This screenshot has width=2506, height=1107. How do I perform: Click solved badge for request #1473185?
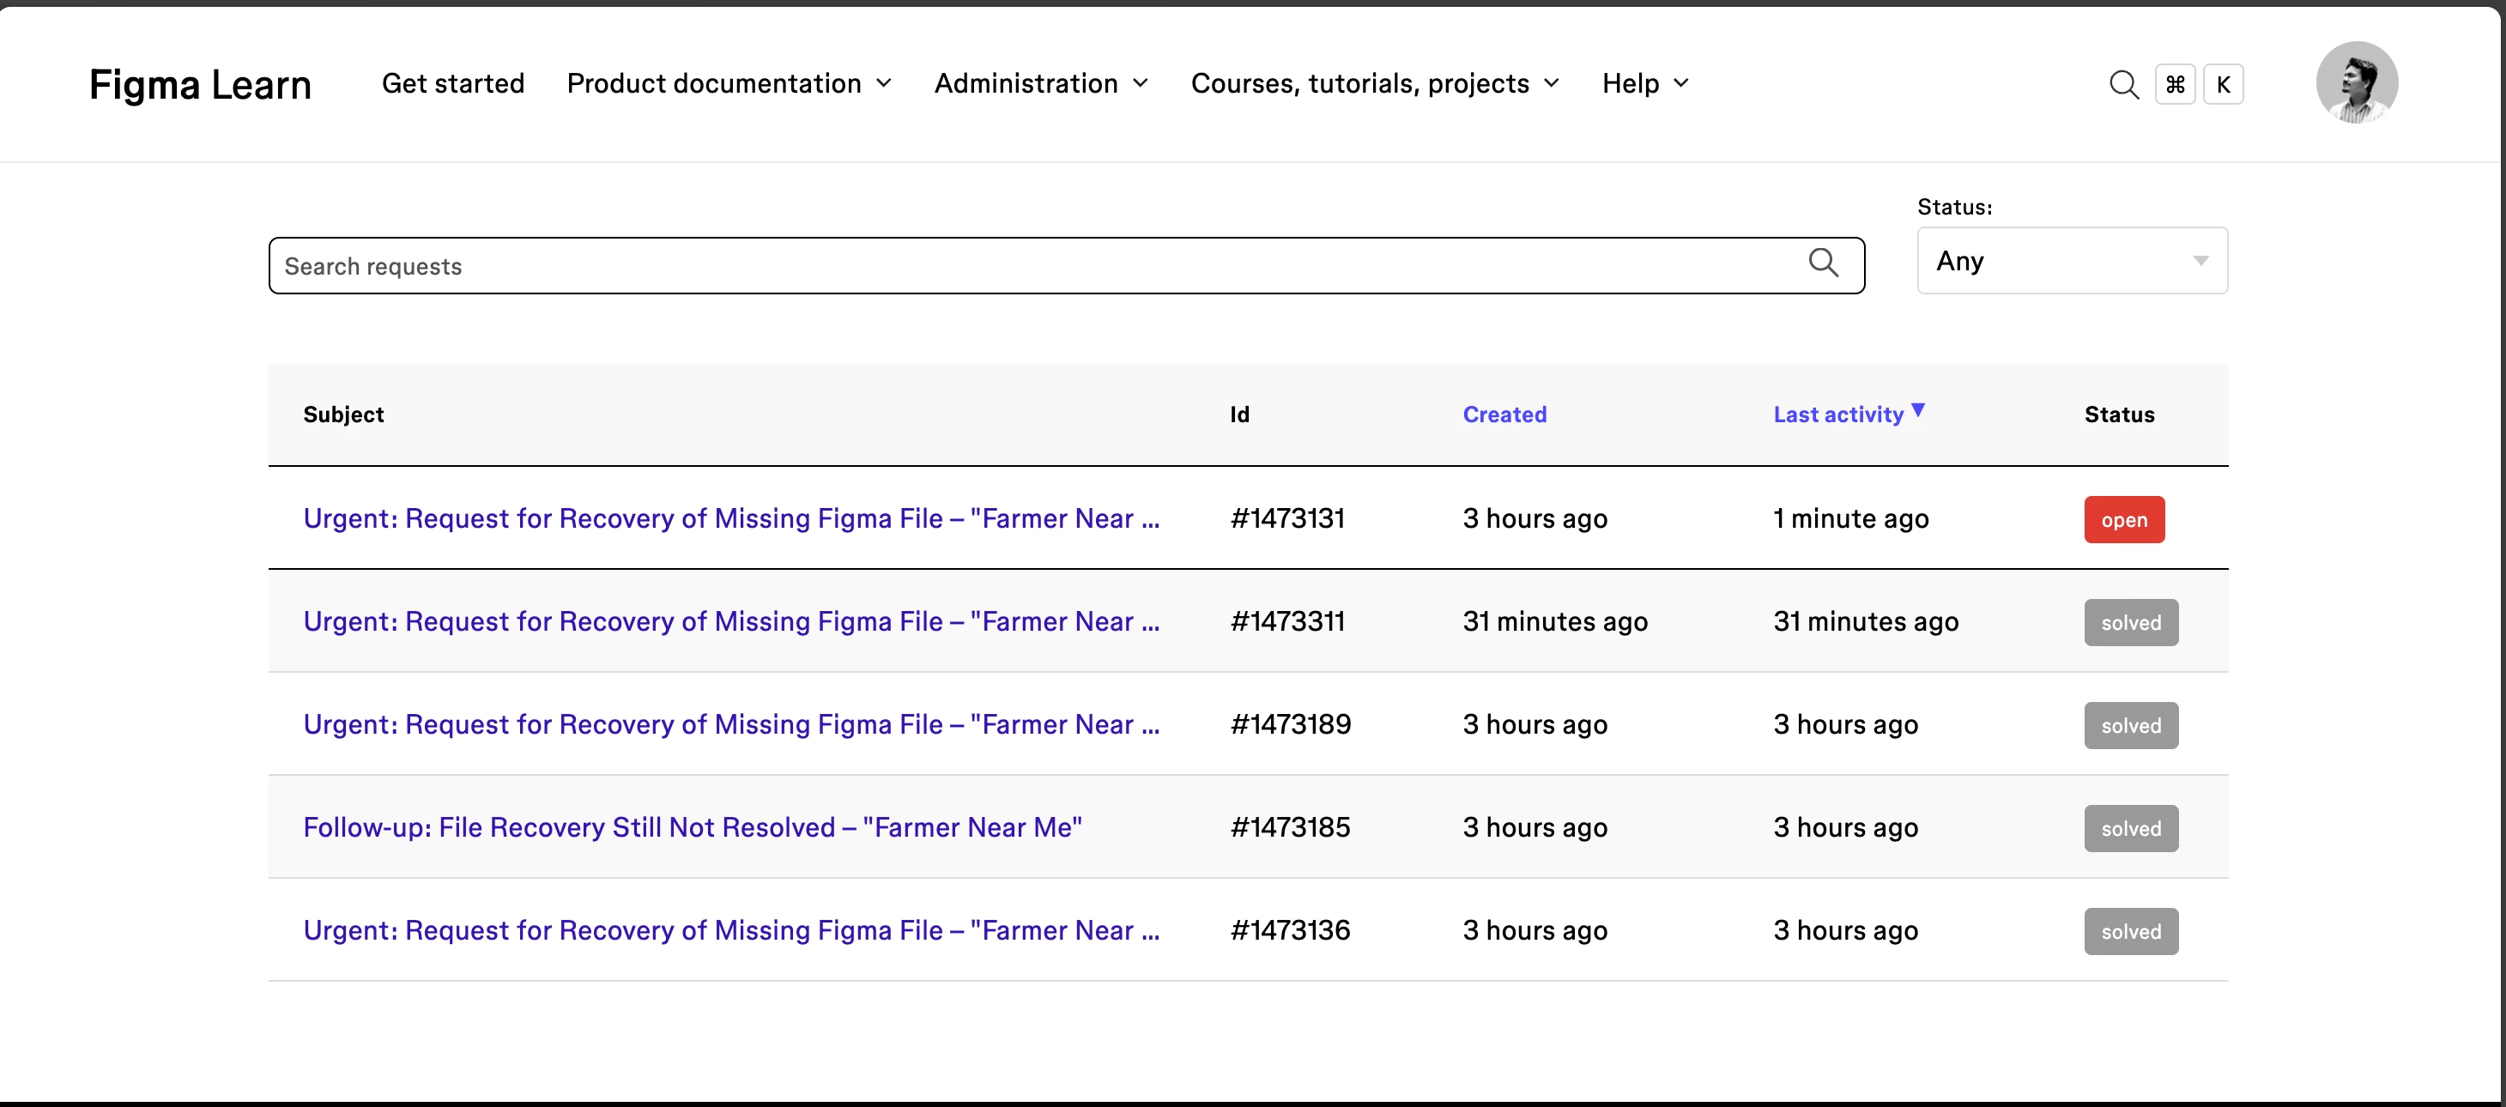coord(2130,829)
